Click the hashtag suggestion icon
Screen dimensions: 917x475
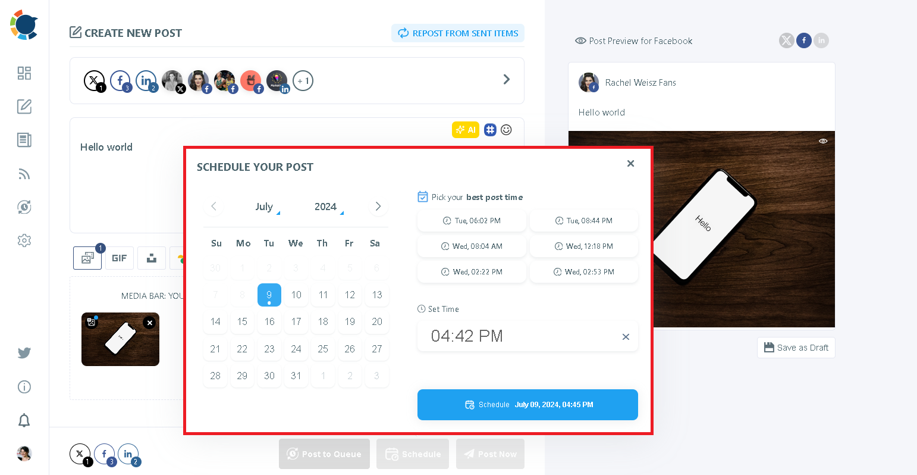pos(490,130)
